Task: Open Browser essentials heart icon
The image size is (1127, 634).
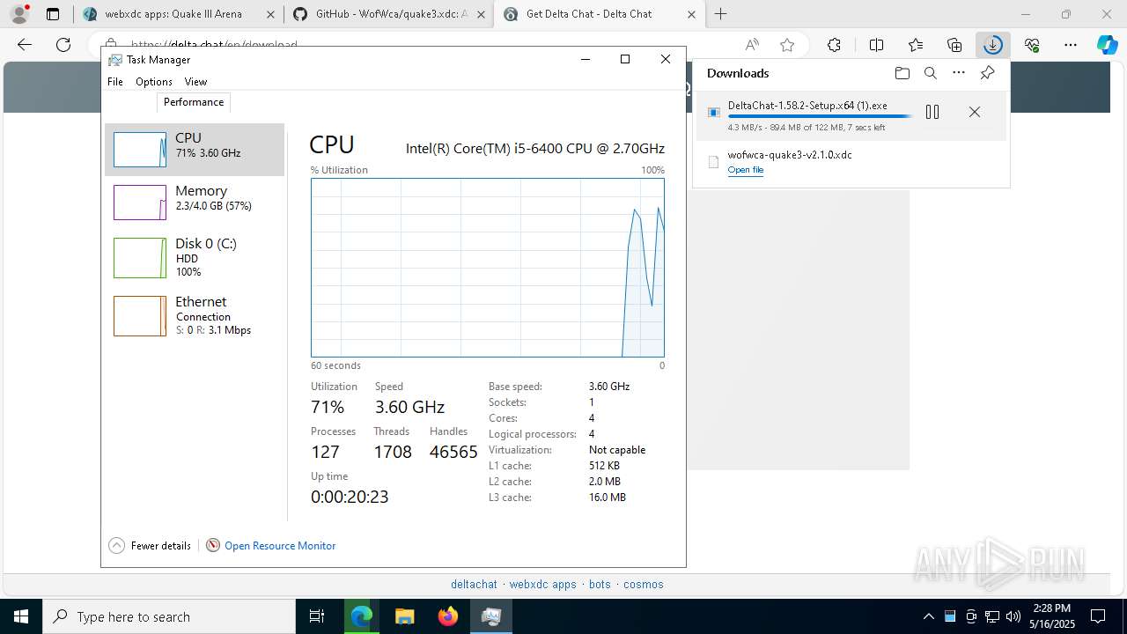Action: click(1032, 45)
